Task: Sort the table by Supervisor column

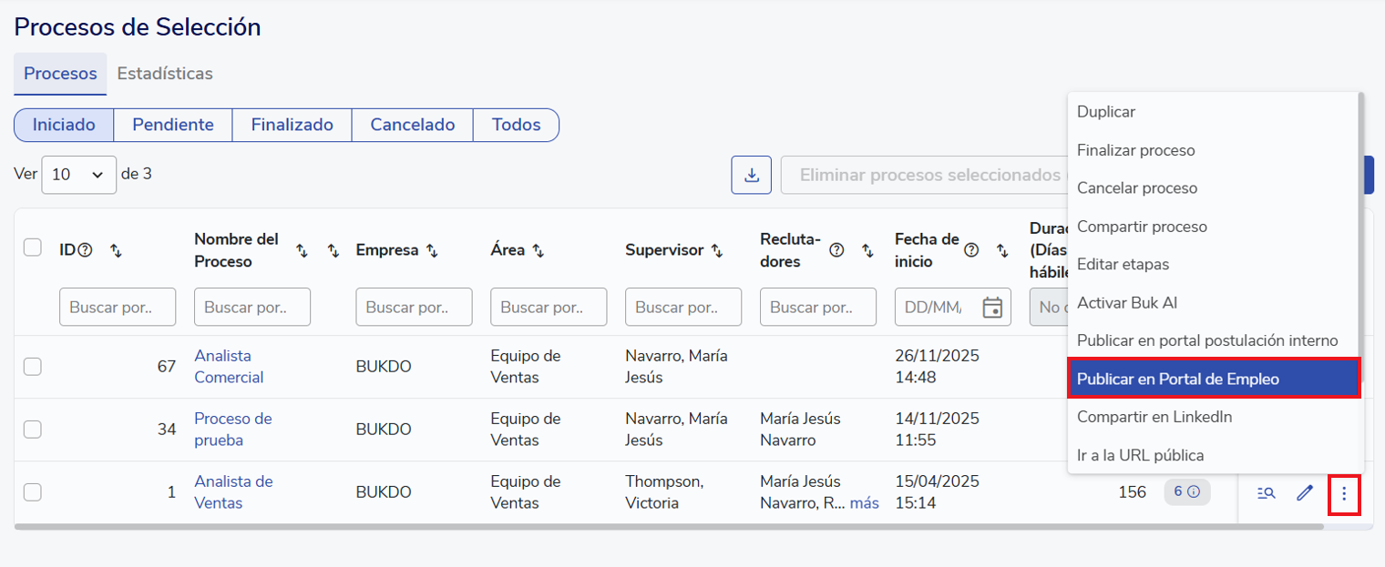Action: pos(717,250)
